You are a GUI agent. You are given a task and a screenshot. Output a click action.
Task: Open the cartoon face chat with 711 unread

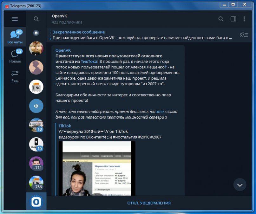(x=36, y=164)
